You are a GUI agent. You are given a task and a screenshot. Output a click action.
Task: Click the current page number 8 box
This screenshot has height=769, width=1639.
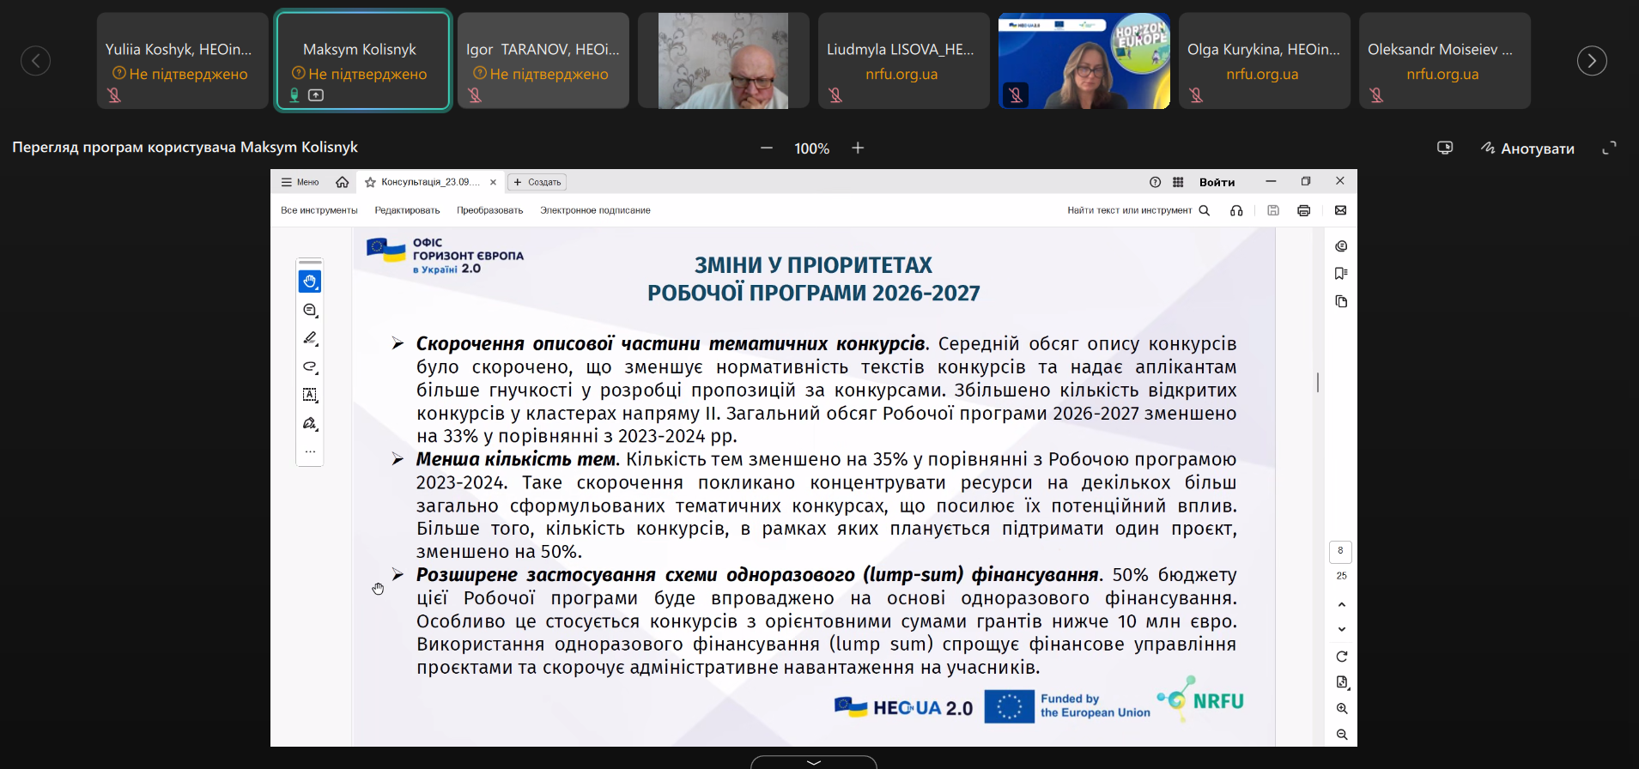tap(1340, 551)
